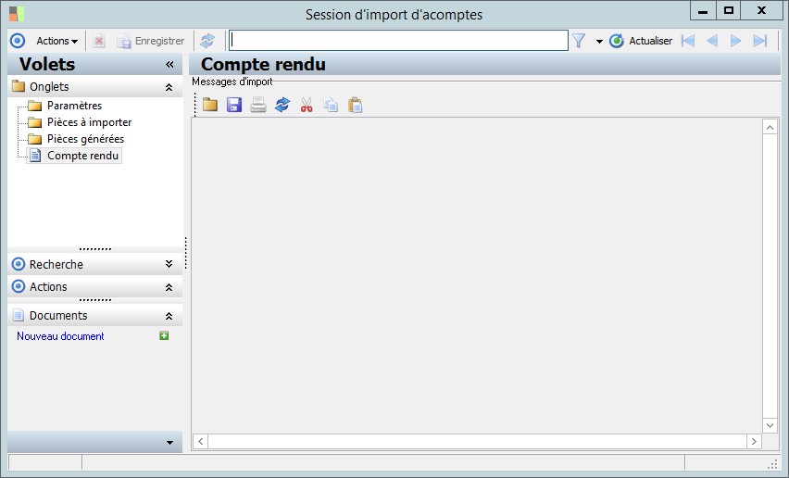Click the scissors cut icon
Screen dimensions: 789x478
(307, 105)
